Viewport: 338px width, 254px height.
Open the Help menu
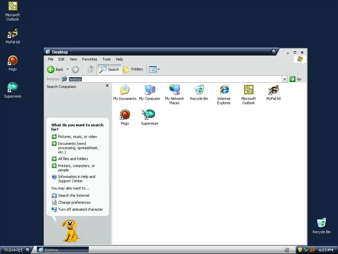[x=119, y=59]
